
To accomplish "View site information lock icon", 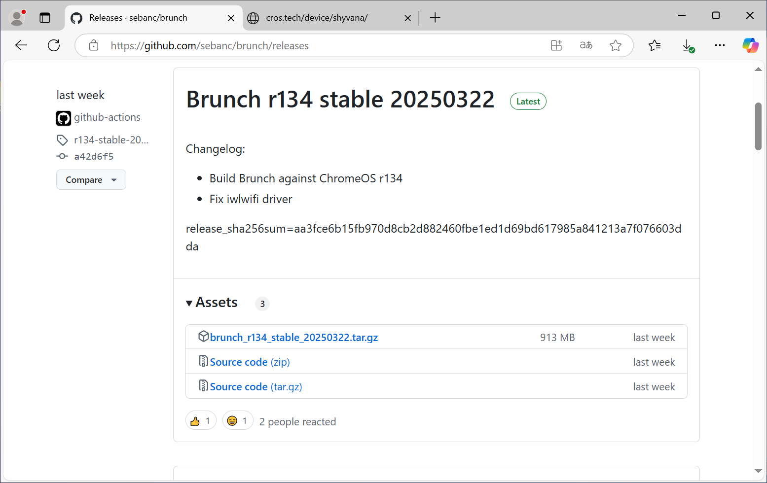I will 94,45.
